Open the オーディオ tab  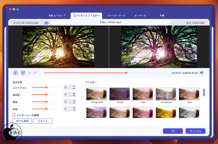140,16
